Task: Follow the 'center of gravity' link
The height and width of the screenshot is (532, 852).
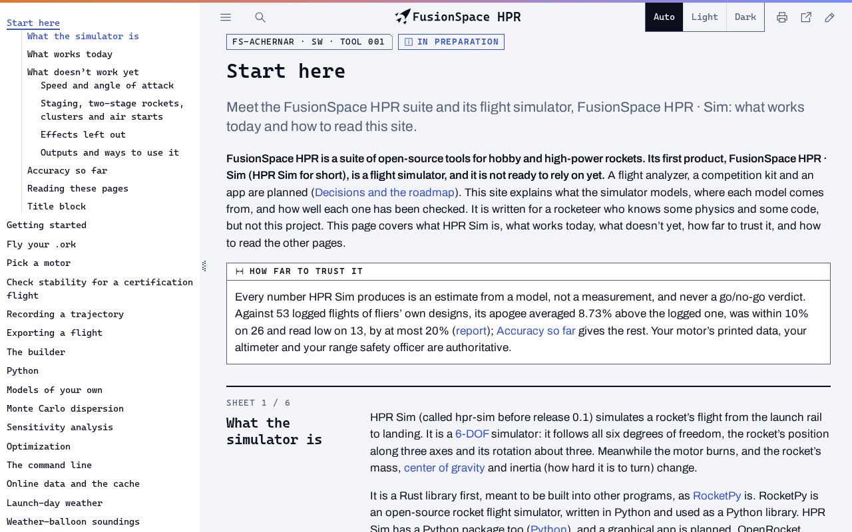Action: pos(444,467)
